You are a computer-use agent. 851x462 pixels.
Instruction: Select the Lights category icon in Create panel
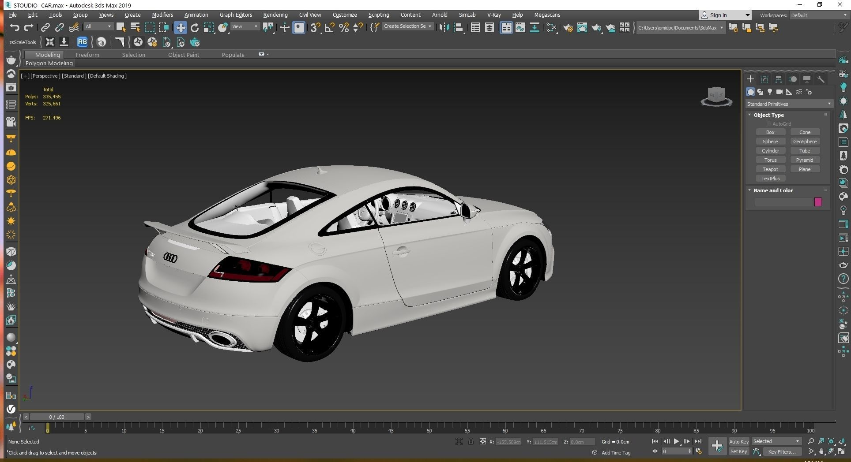click(x=770, y=92)
